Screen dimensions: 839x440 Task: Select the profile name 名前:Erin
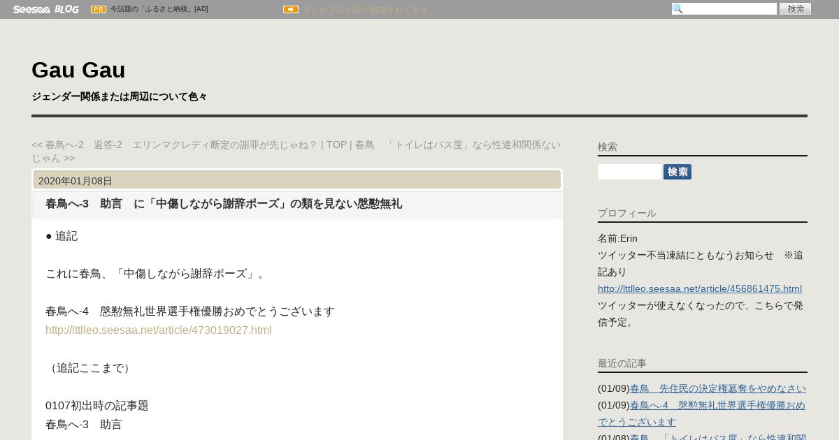click(617, 238)
